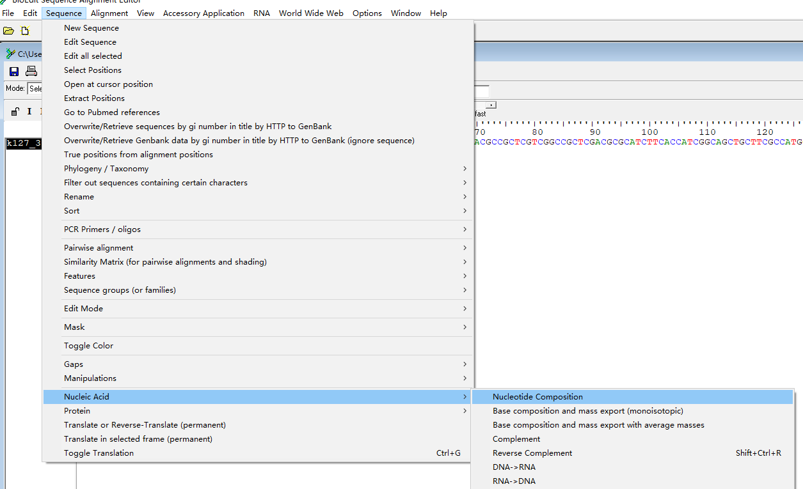Expand the Edit Mode submenu
The image size is (803, 489).
click(x=258, y=309)
